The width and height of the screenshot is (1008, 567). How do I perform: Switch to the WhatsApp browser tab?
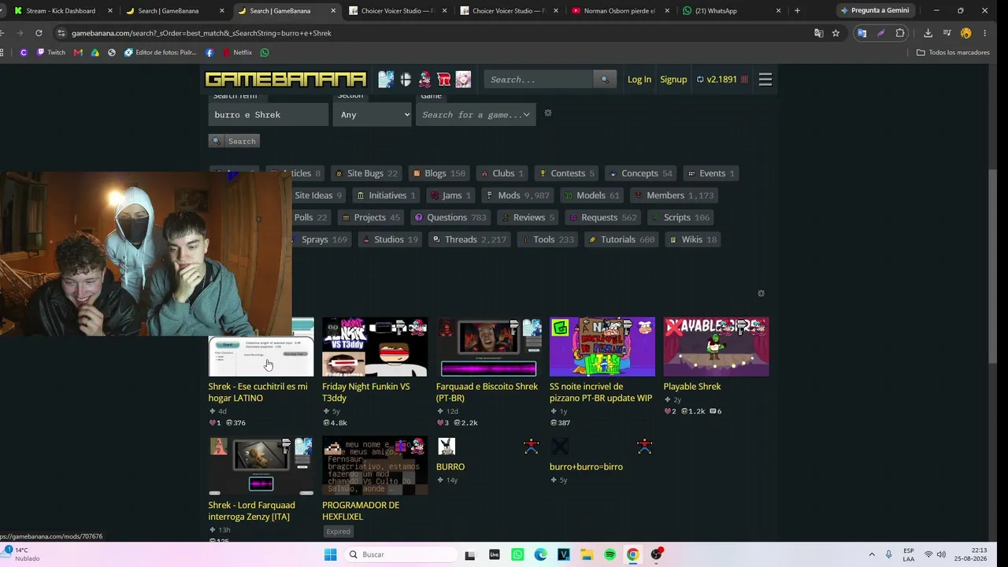732,11
